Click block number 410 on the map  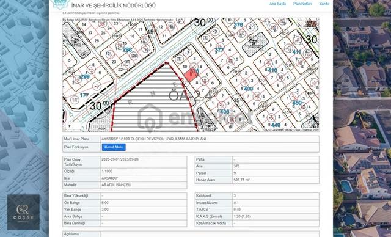click(x=272, y=70)
